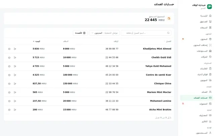Click customer name Centre de santé Ksar

159,75
